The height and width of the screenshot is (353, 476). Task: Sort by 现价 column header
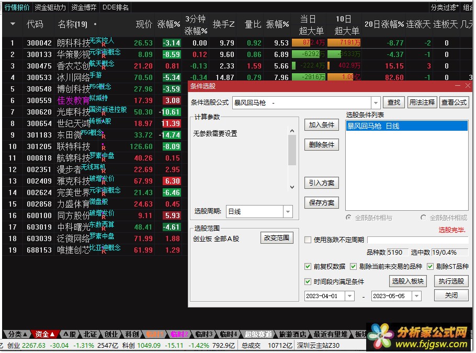(x=144, y=24)
